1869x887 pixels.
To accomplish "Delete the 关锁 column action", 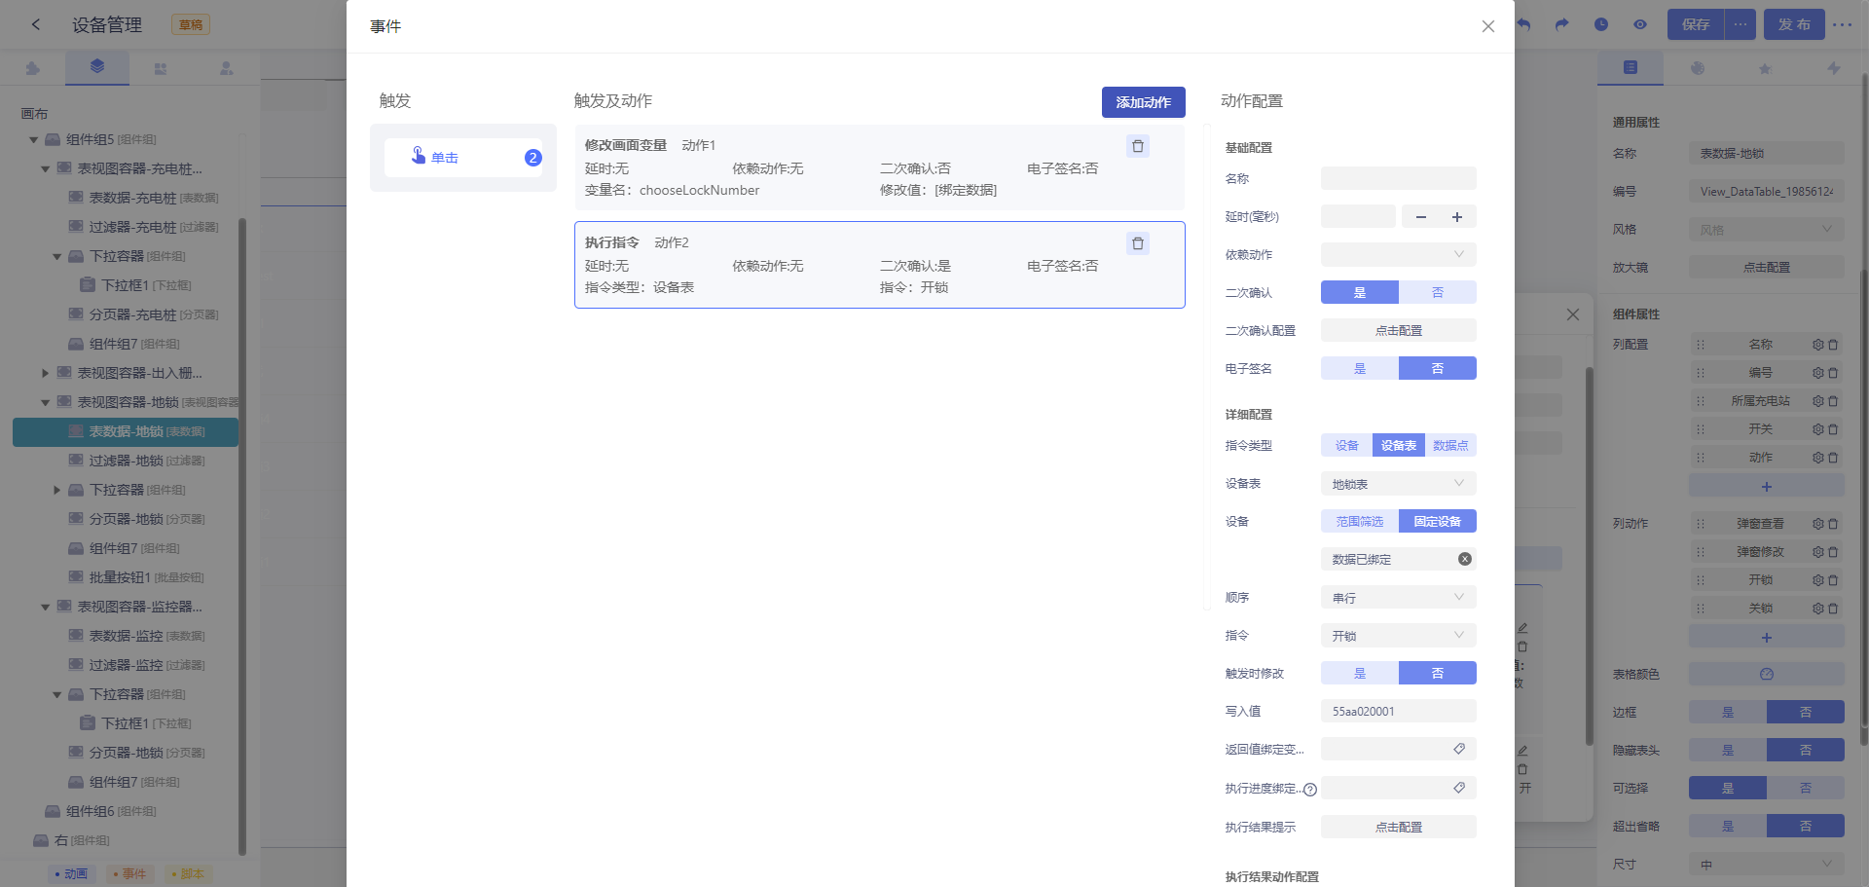I will coord(1833,609).
